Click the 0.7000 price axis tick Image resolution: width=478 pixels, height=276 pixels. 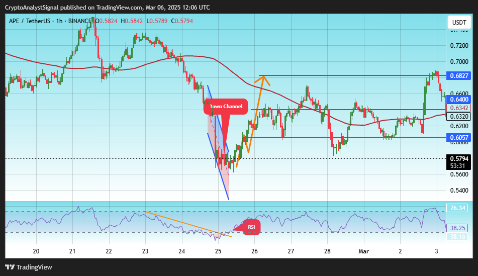459,62
